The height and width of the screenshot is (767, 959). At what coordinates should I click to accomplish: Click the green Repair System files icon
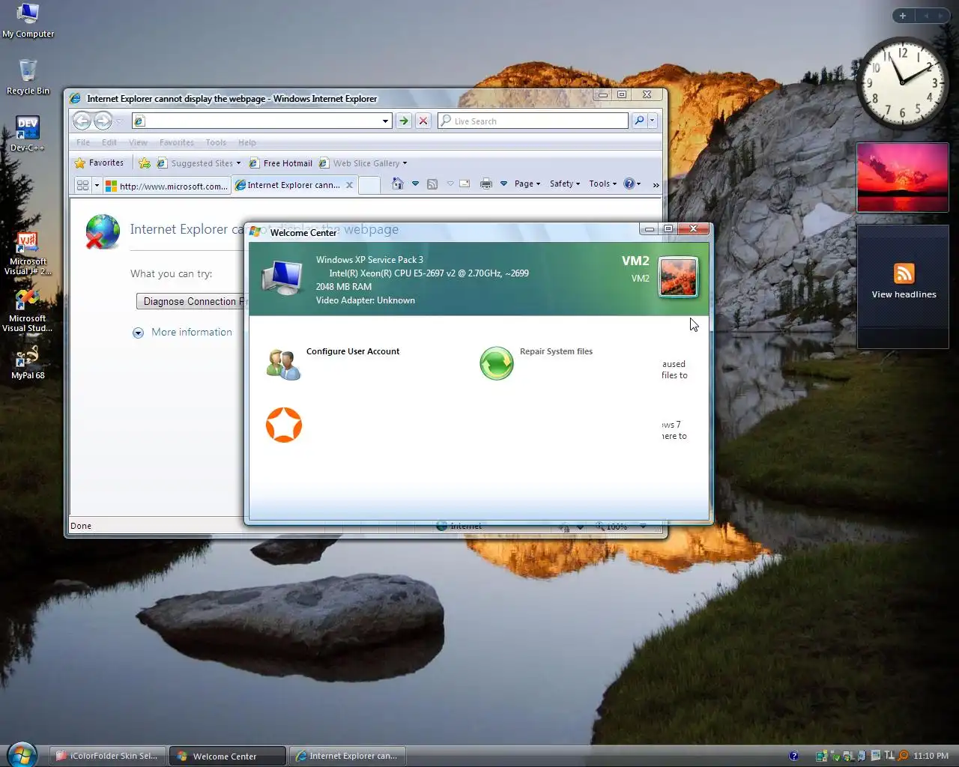497,363
